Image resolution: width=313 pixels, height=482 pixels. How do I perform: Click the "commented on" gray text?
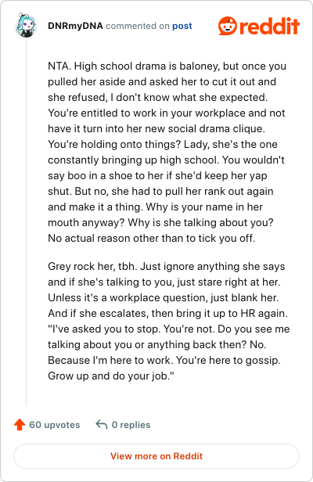click(138, 26)
